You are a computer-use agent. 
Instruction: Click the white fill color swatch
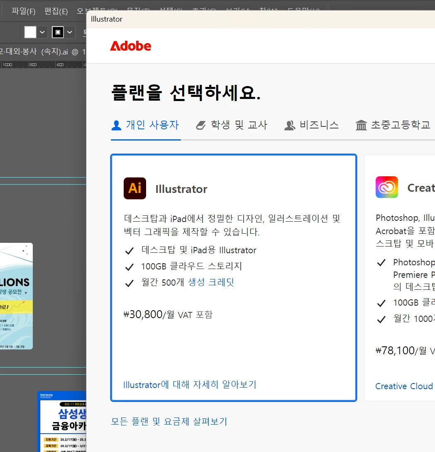pos(30,32)
